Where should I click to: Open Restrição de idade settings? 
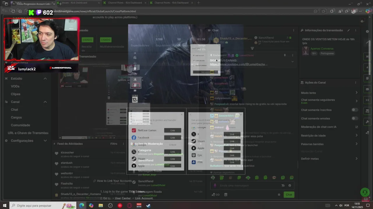[329, 135]
